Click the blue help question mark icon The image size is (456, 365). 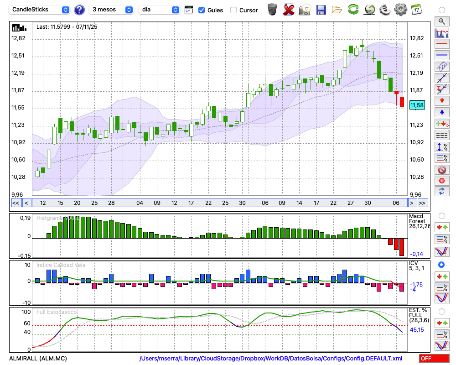coord(79,10)
